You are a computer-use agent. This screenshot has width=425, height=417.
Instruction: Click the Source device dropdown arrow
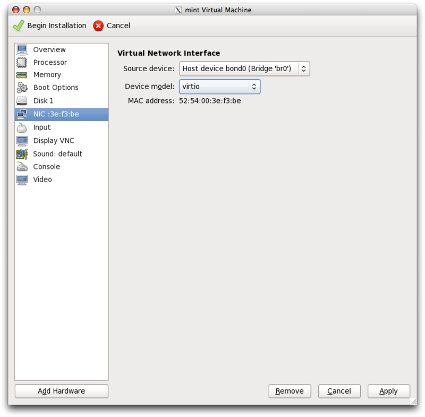click(303, 69)
